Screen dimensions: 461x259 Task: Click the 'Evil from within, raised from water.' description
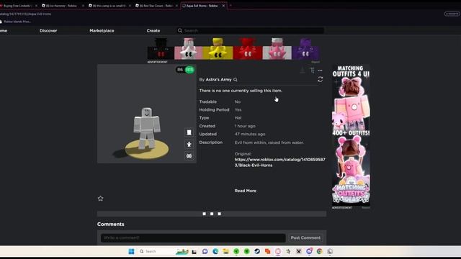coord(269,142)
